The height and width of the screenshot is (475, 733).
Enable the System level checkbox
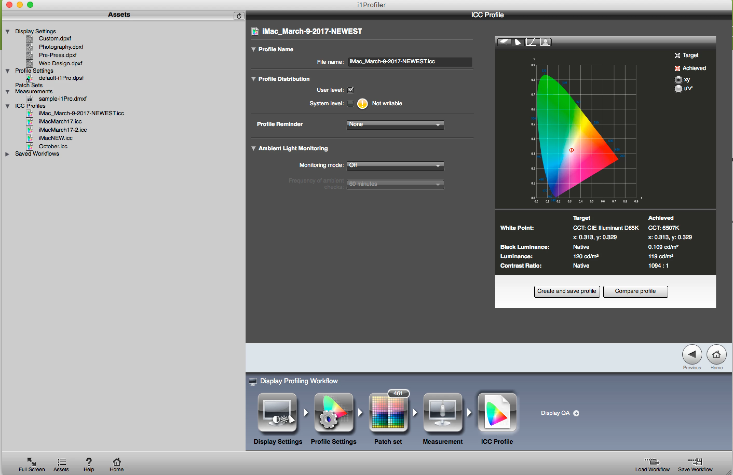point(350,104)
